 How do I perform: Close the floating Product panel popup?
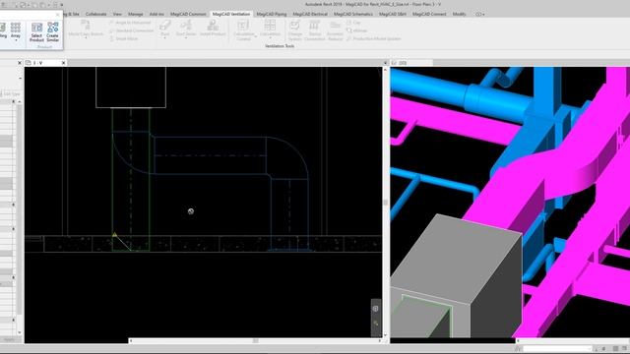(x=57, y=15)
